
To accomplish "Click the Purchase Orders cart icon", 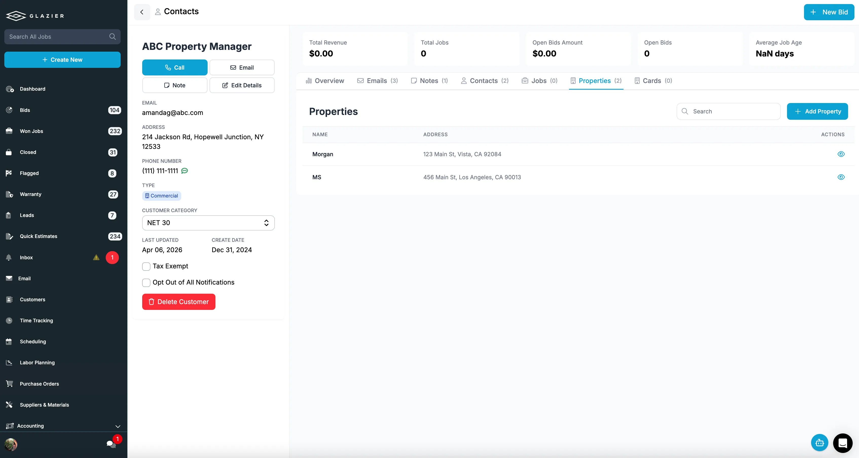I will (9, 384).
